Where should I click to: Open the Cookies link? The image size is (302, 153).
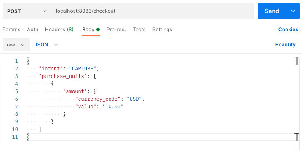[x=288, y=30]
